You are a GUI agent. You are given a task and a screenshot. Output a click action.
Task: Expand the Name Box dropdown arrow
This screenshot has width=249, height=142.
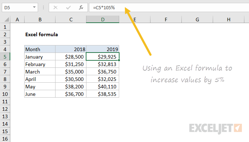click(x=34, y=7)
